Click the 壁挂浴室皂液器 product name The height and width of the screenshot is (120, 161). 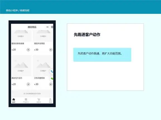pyautogui.click(x=18, y=43)
